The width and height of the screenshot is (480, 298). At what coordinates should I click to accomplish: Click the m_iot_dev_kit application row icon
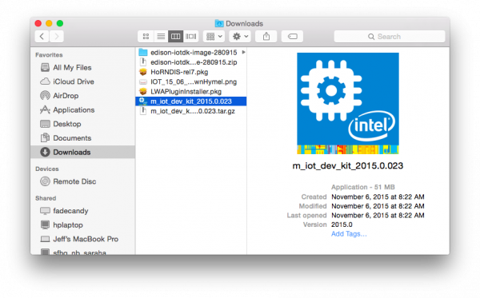click(x=143, y=101)
